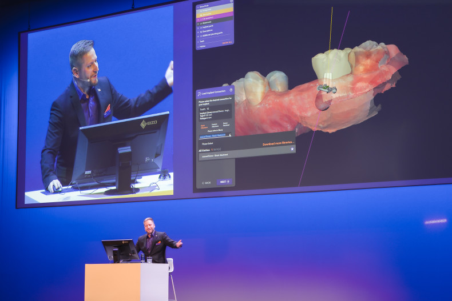The width and height of the screenshot is (452, 301).
Task: Toggle the Additional planning parts checkbox
Action: [201, 36]
